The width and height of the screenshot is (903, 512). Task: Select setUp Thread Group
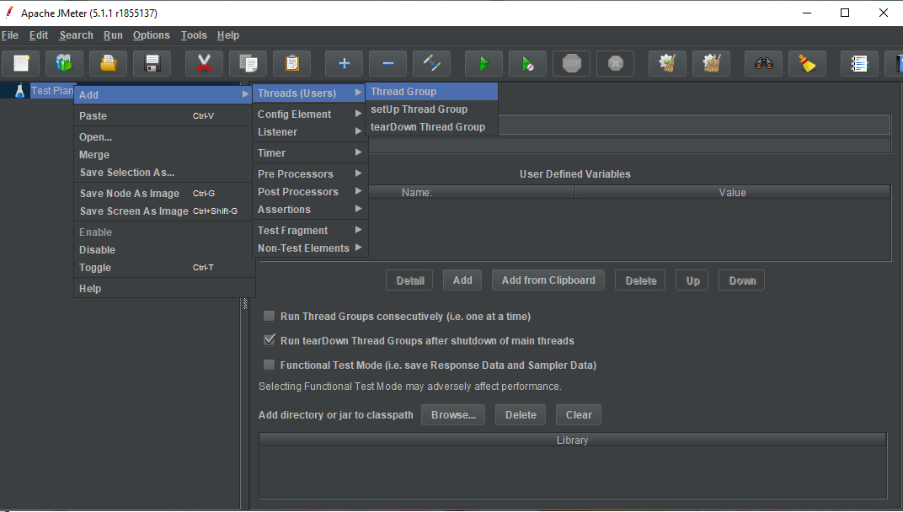(431, 109)
